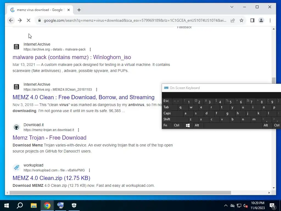The image size is (281, 211).
Task: Open the Windows Start menu
Action: pyautogui.click(x=7, y=206)
